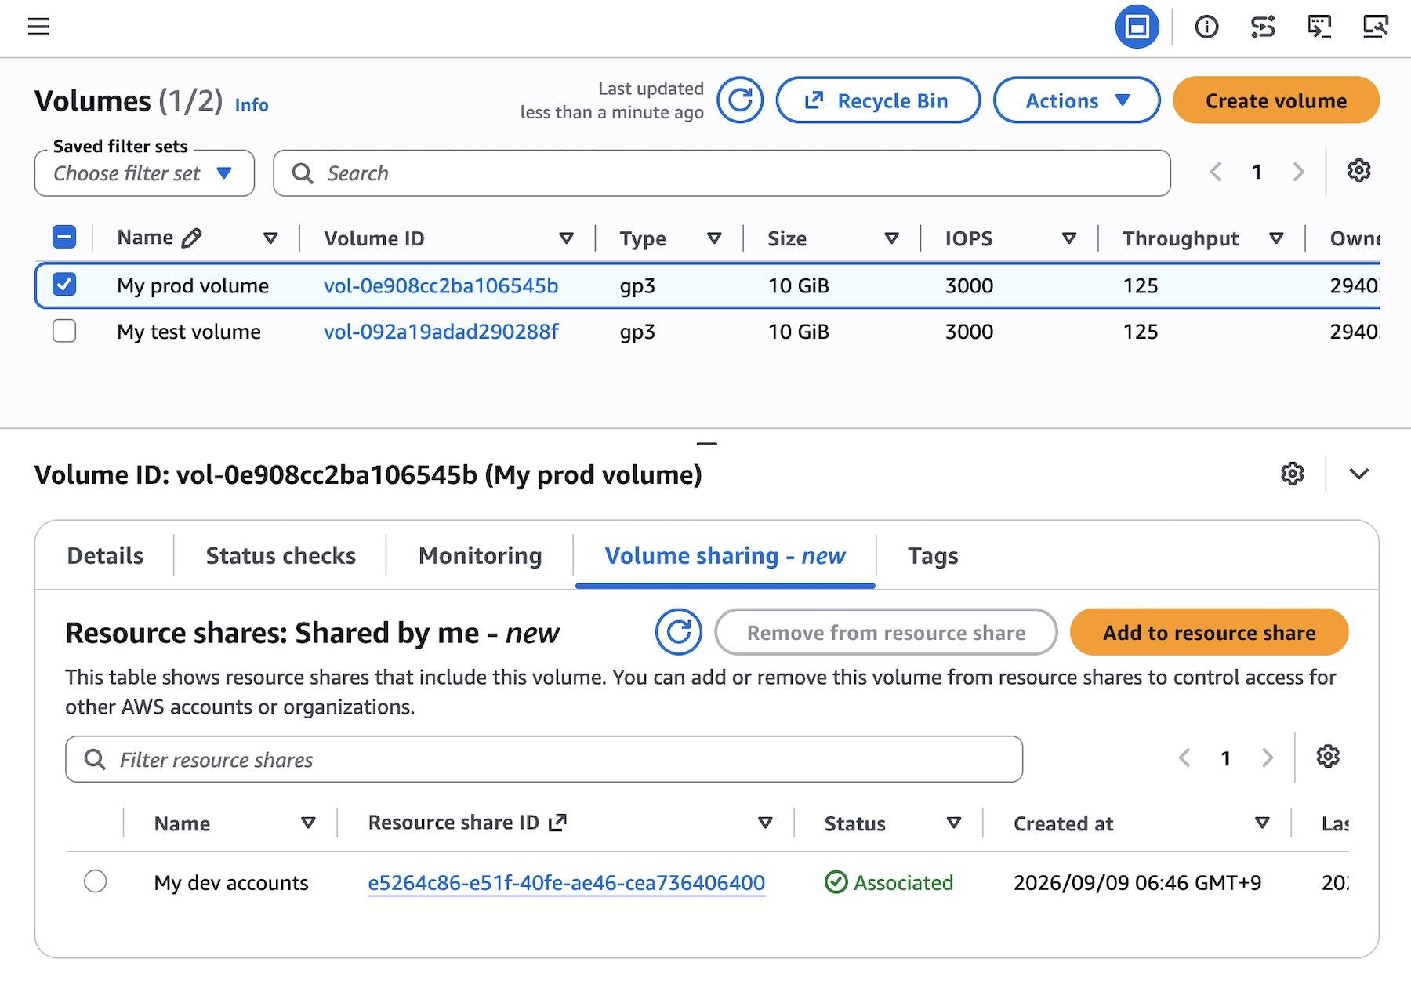Select the My dev accounts radio button
This screenshot has height=981, width=1411.
(96, 881)
